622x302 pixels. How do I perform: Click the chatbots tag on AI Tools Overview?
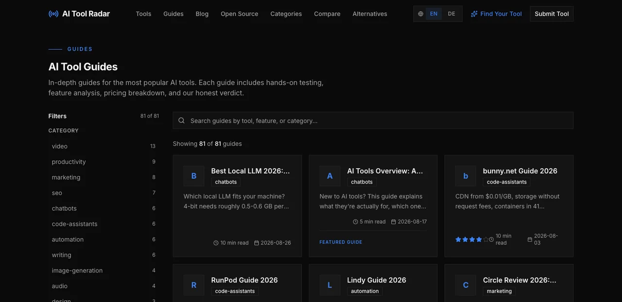(x=362, y=182)
